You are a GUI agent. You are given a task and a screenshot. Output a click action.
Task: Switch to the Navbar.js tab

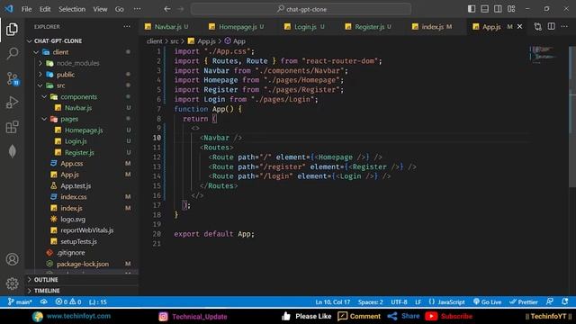point(167,26)
